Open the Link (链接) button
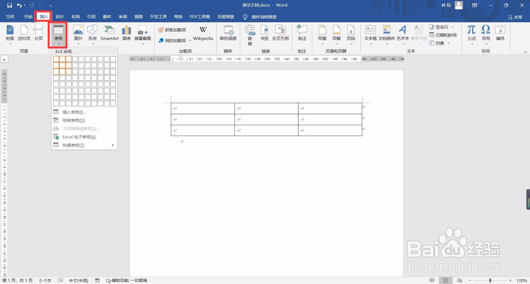Image resolution: width=530 pixels, height=284 pixels. tap(250, 35)
